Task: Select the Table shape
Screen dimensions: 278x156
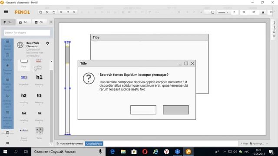Action: 39,133
